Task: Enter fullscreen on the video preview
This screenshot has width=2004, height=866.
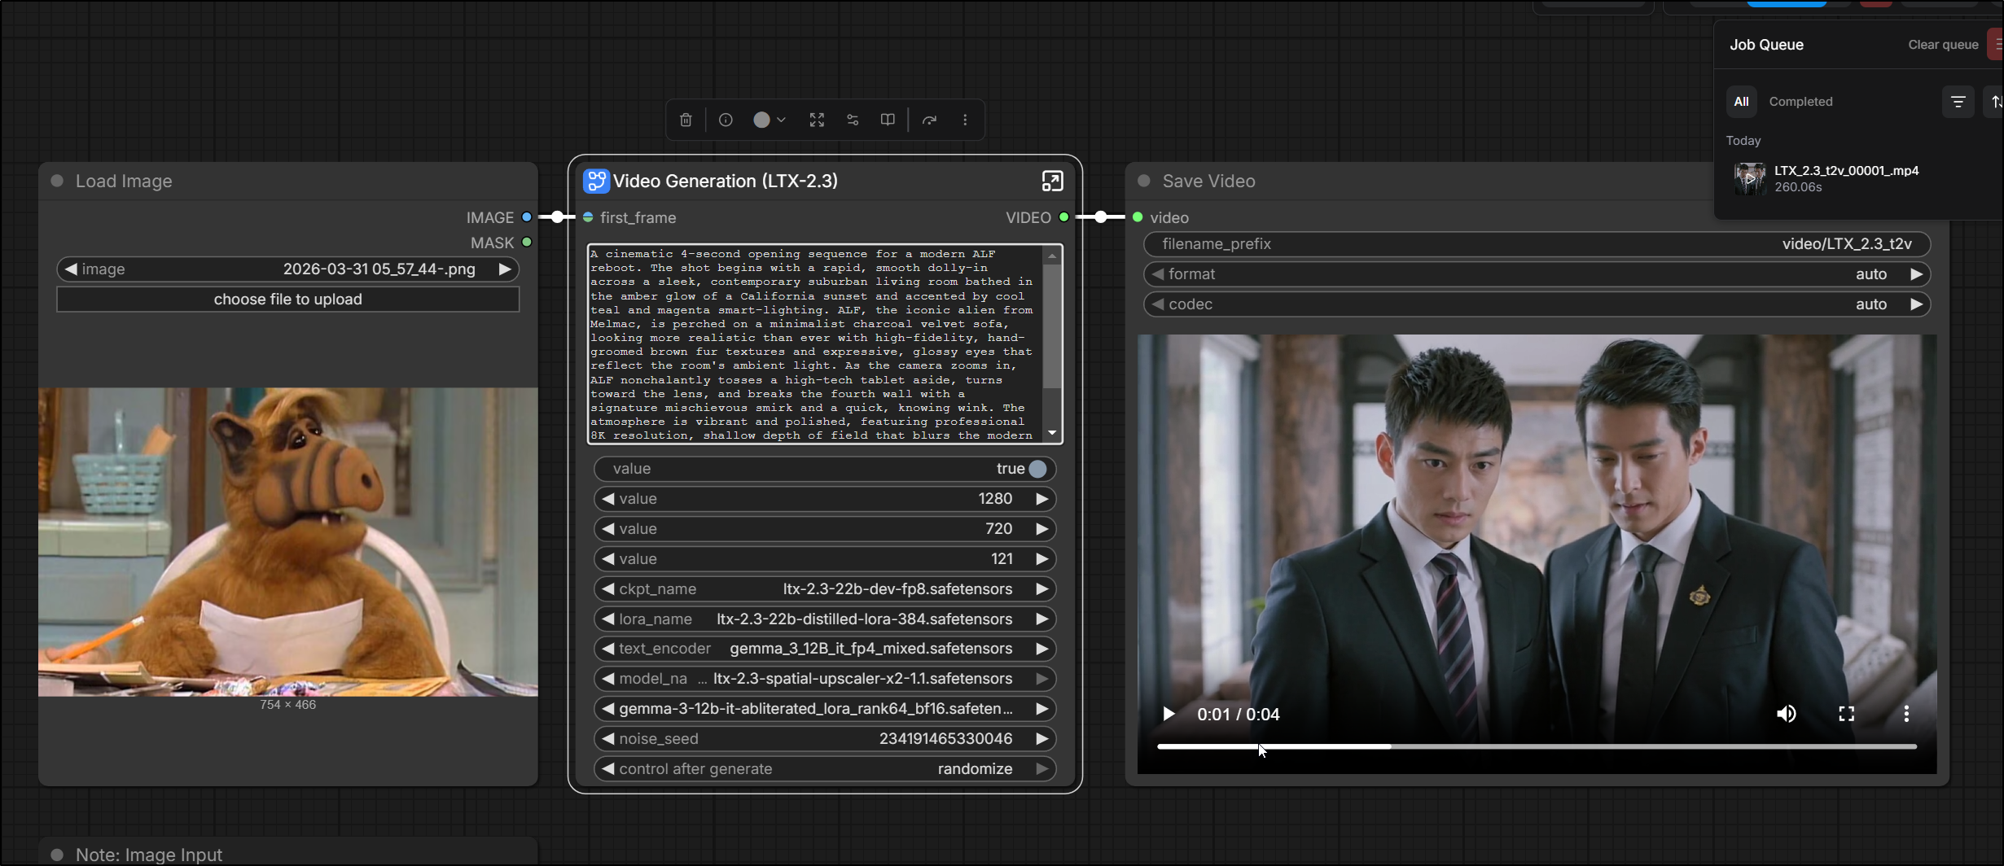Action: tap(1846, 714)
